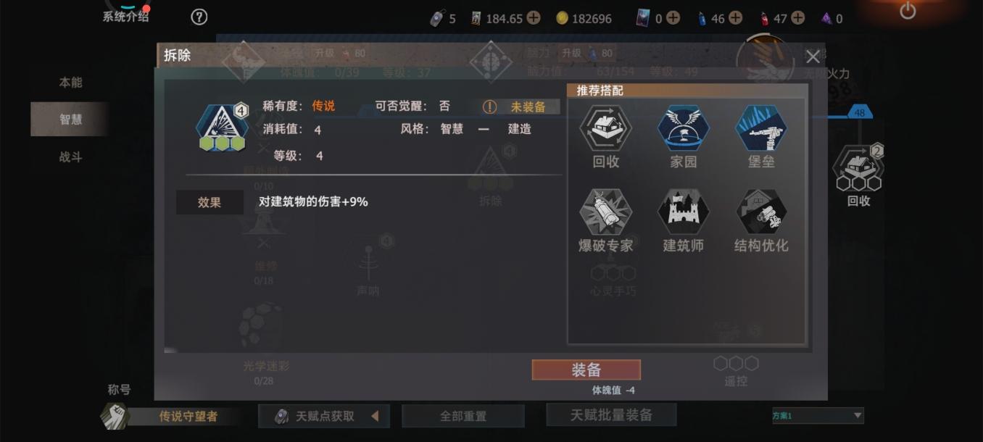Select the 爆破专家 talent icon

point(605,212)
